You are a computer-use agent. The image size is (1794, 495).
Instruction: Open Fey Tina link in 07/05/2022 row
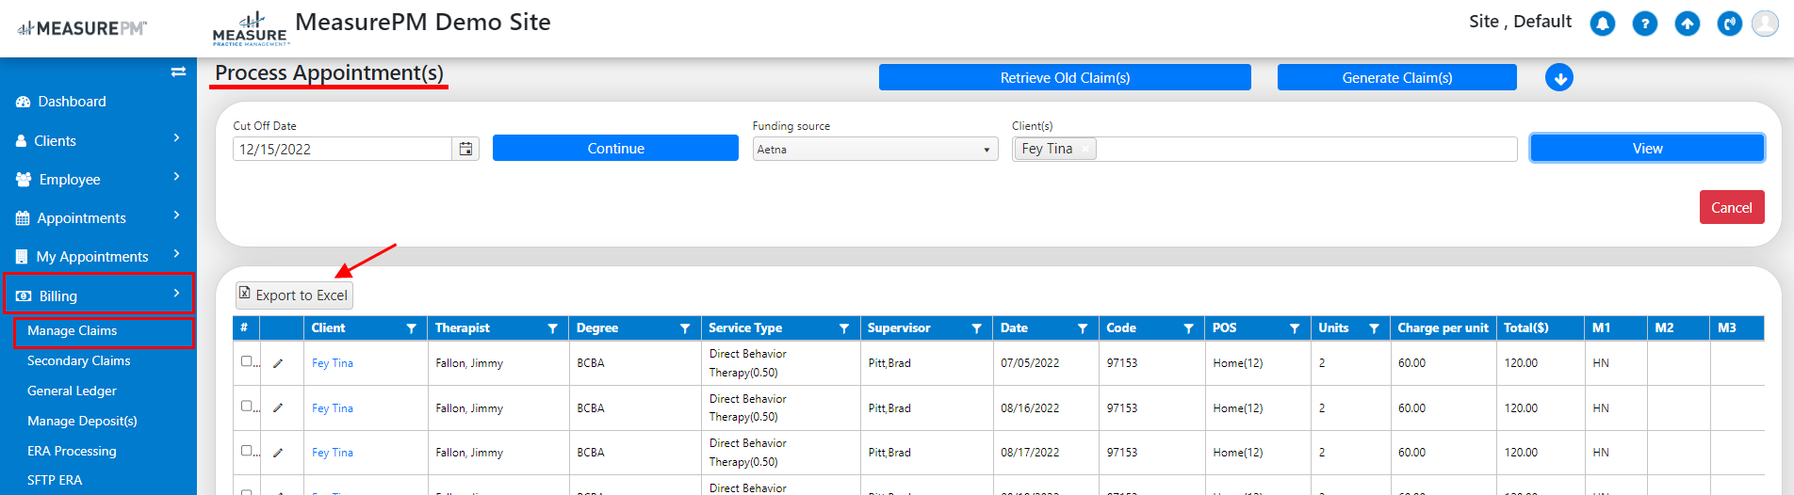(333, 363)
